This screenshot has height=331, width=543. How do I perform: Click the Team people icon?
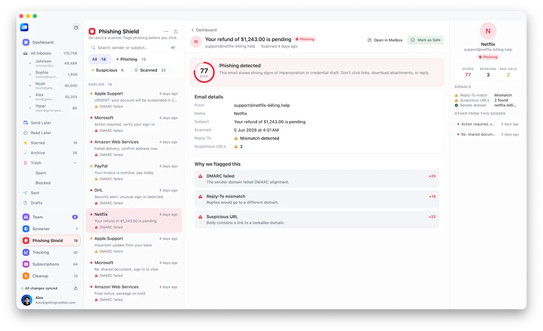tap(26, 217)
